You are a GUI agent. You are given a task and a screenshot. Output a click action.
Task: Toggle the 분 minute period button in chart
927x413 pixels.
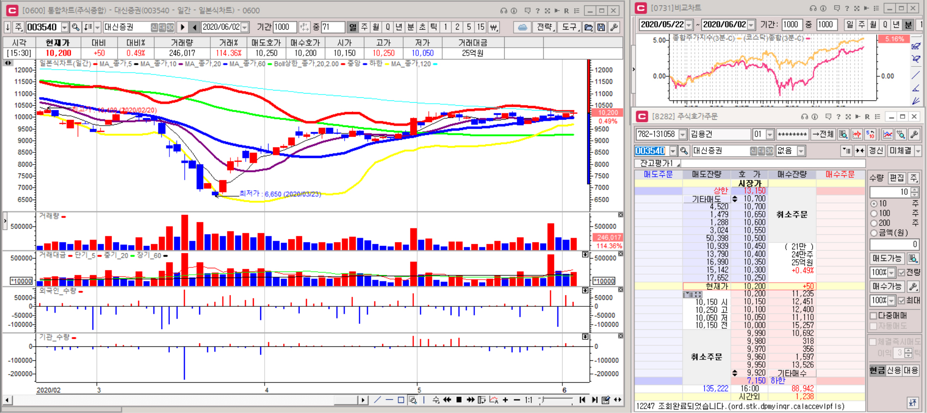coord(411,27)
